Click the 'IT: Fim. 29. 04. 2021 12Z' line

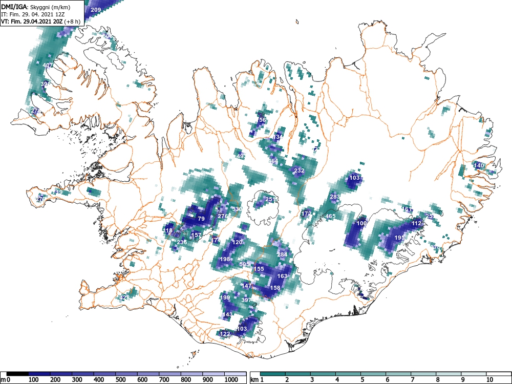click(x=33, y=14)
